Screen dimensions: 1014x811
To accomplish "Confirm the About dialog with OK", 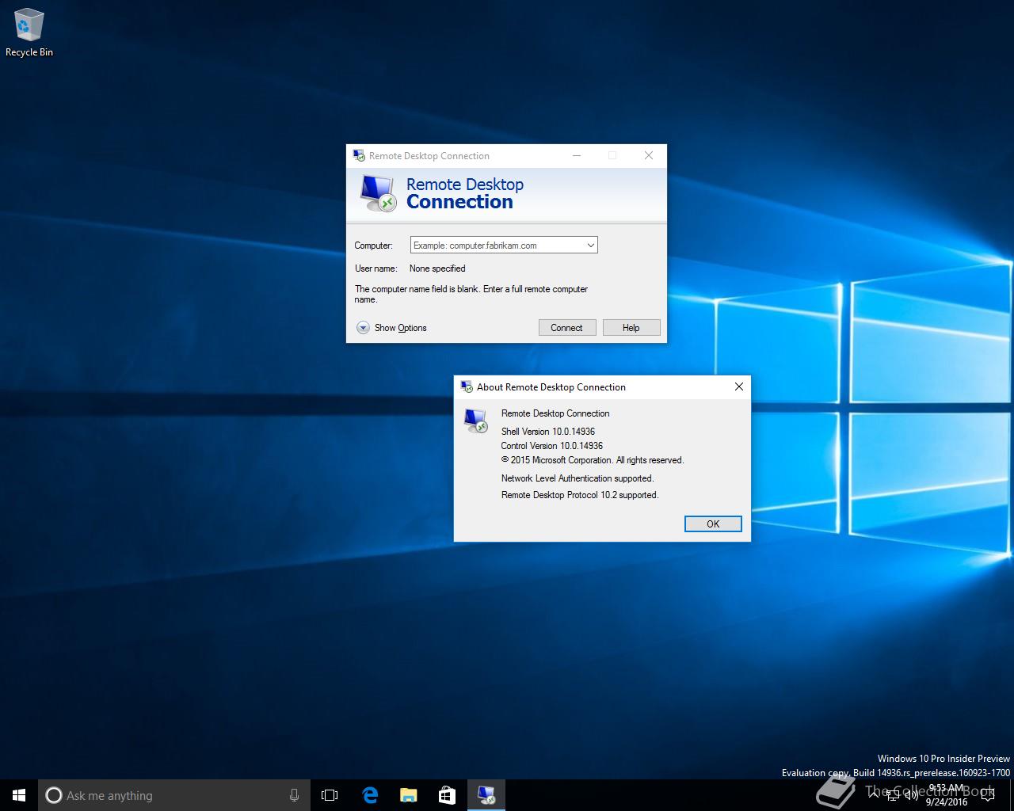I will [x=713, y=524].
